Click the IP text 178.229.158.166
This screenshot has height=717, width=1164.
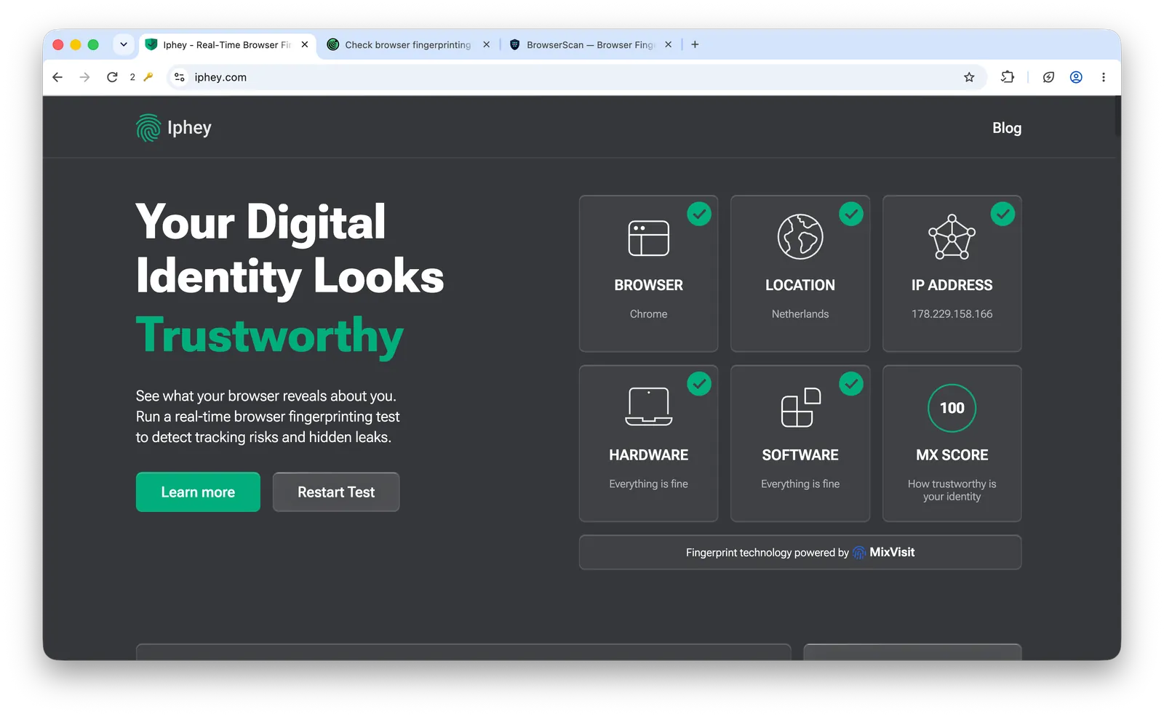click(x=952, y=314)
